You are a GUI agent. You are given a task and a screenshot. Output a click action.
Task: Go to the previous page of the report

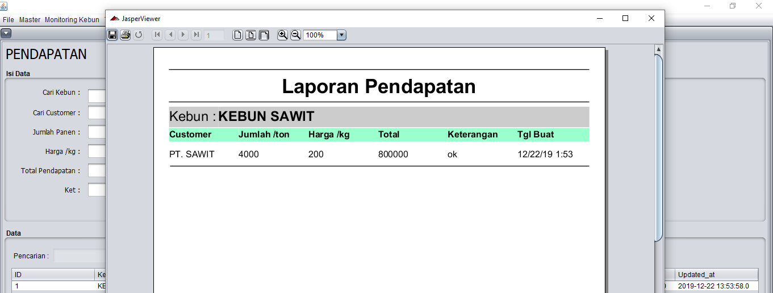coord(170,35)
